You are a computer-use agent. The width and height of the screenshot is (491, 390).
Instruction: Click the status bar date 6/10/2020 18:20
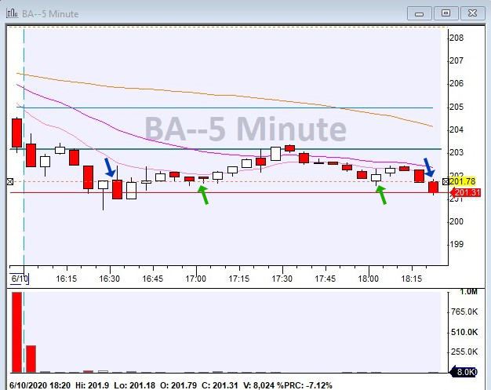[40, 385]
